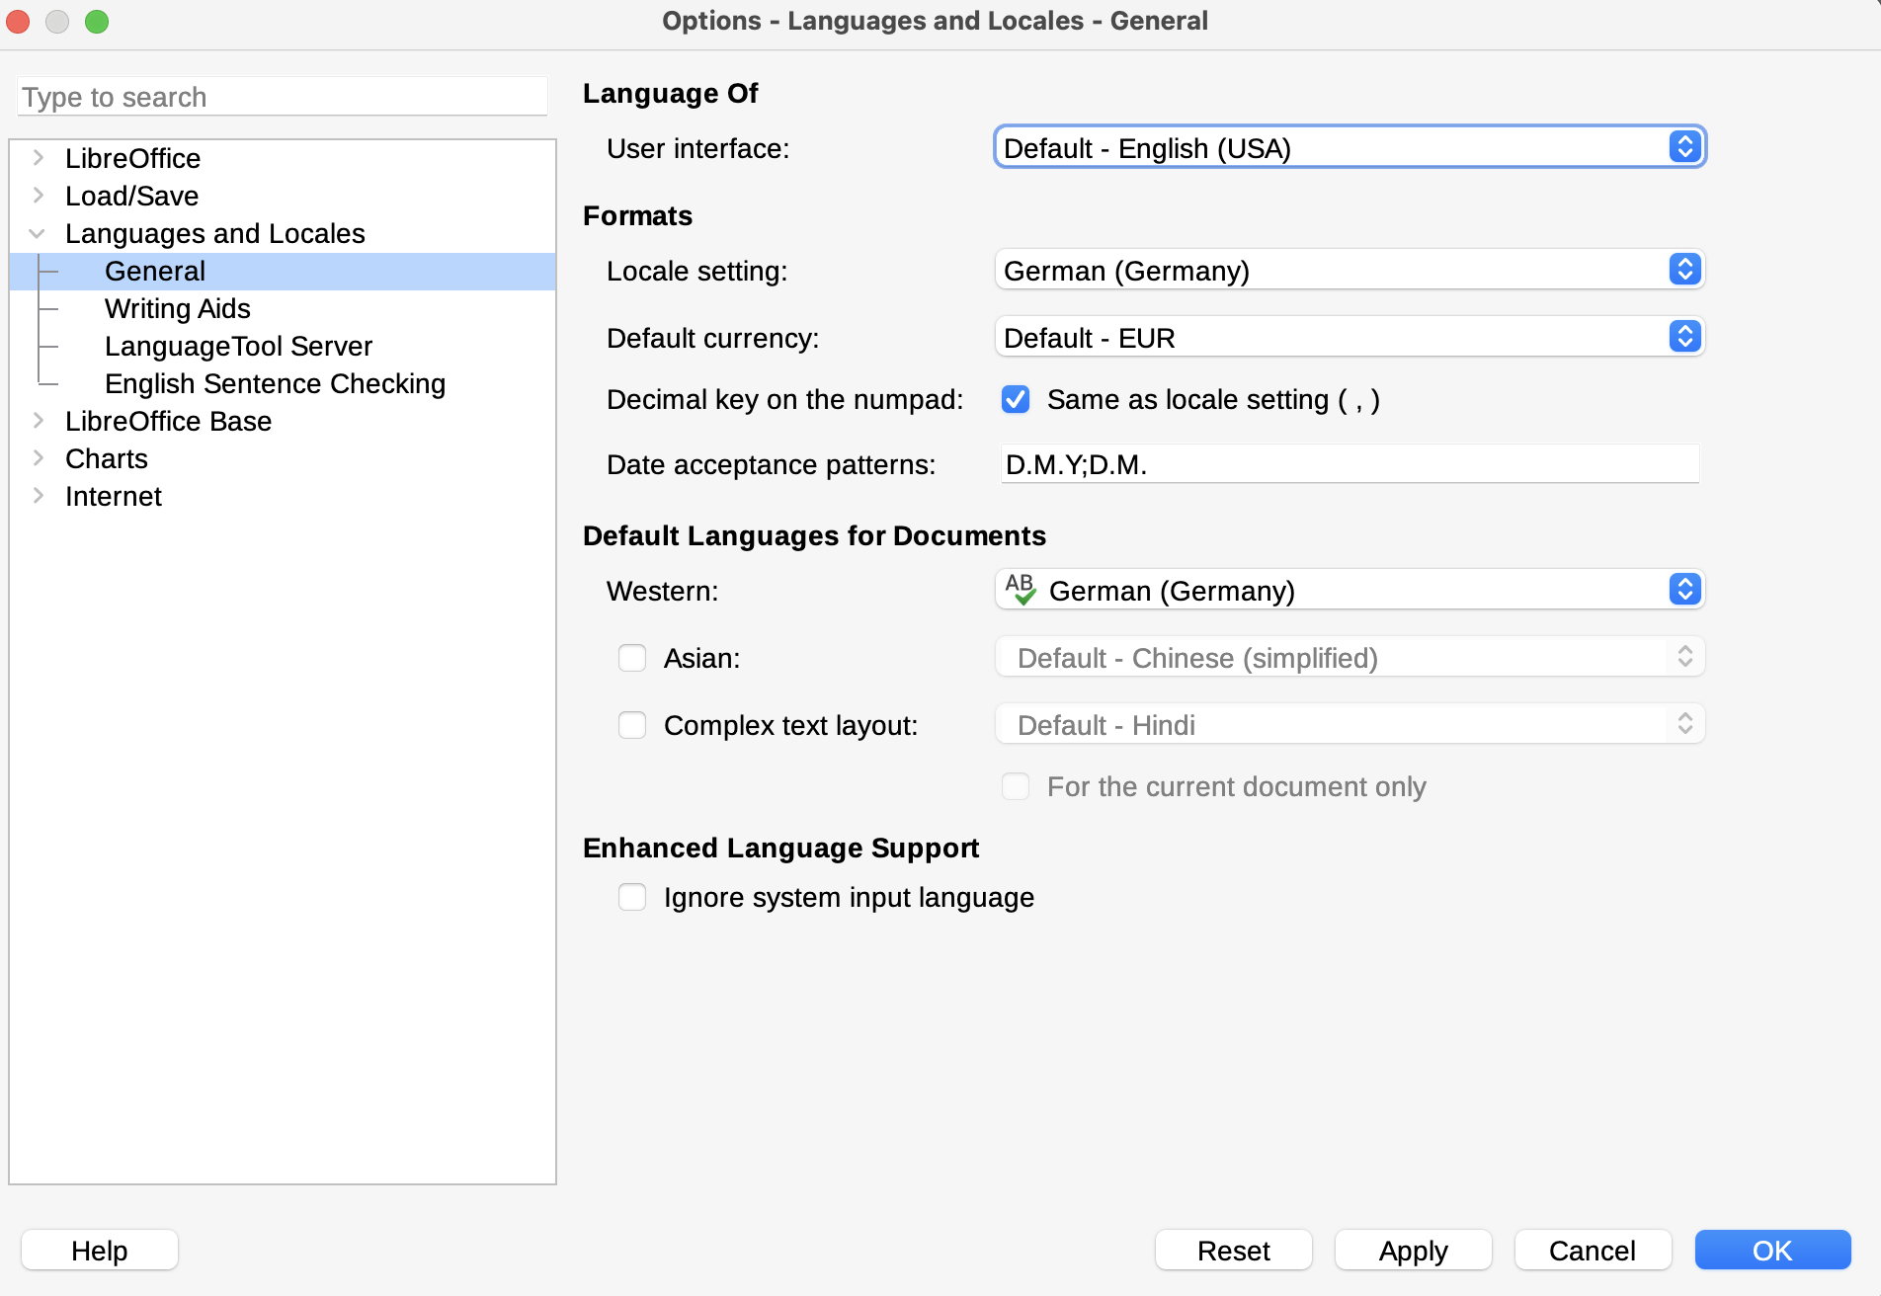Image resolution: width=1881 pixels, height=1296 pixels.
Task: Open the Locale setting dropdown
Action: point(1349,270)
